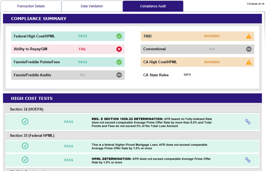Open the Federal High Cost/HPML summary row
This screenshot has width=266, height=171.
68,36
